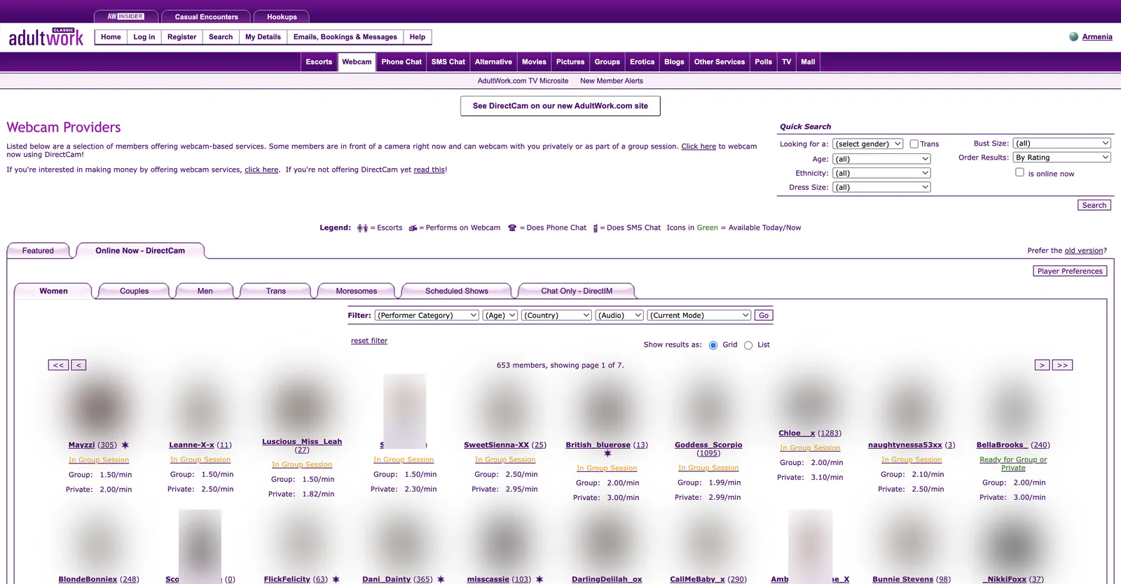Open the (Country) filter dropdown
Viewport: 1121px width, 584px height.
[557, 315]
